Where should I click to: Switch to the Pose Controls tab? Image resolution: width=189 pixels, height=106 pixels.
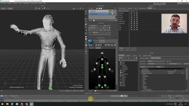[122, 8]
